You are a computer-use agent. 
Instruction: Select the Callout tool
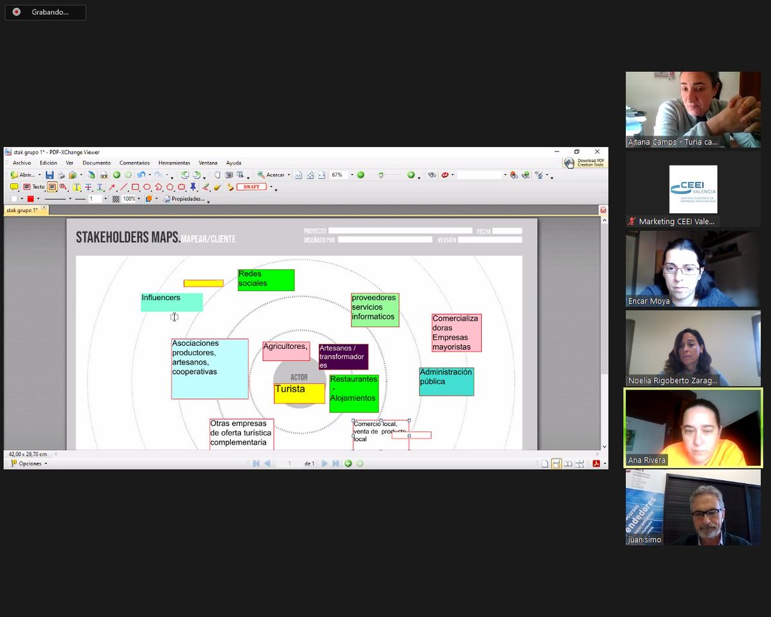(x=62, y=187)
